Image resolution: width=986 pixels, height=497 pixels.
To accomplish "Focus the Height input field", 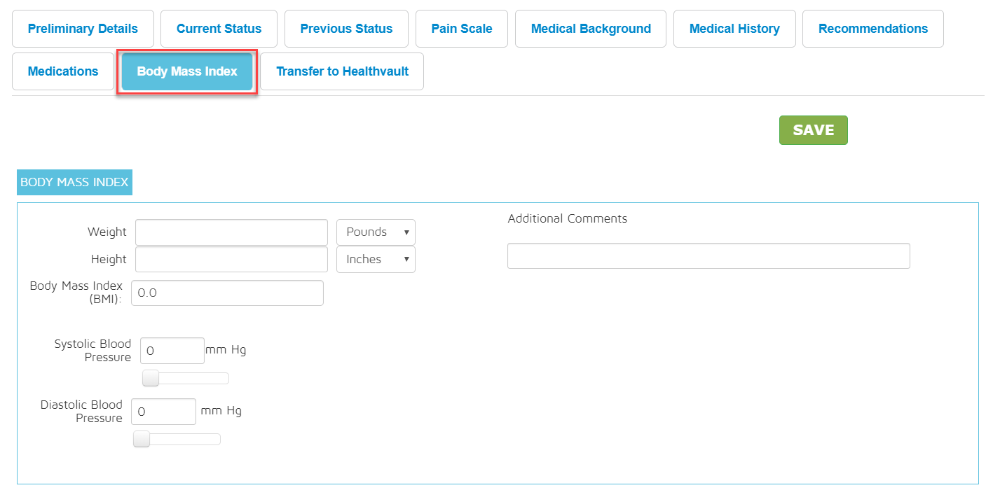I will tap(231, 259).
